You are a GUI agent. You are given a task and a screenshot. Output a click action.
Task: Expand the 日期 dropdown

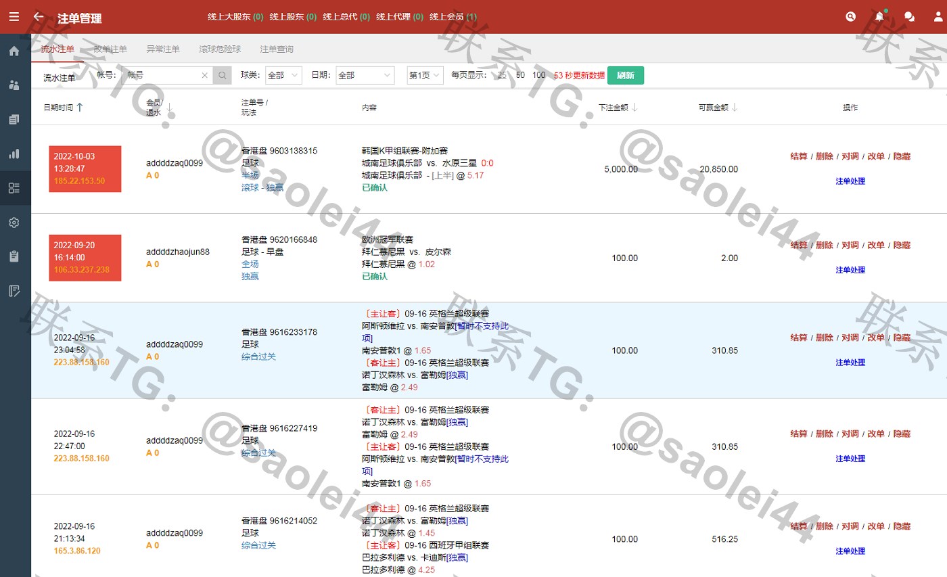[x=365, y=75]
